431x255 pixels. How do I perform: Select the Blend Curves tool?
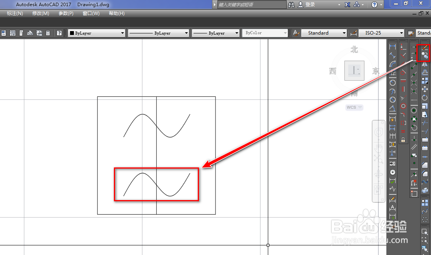(425, 182)
